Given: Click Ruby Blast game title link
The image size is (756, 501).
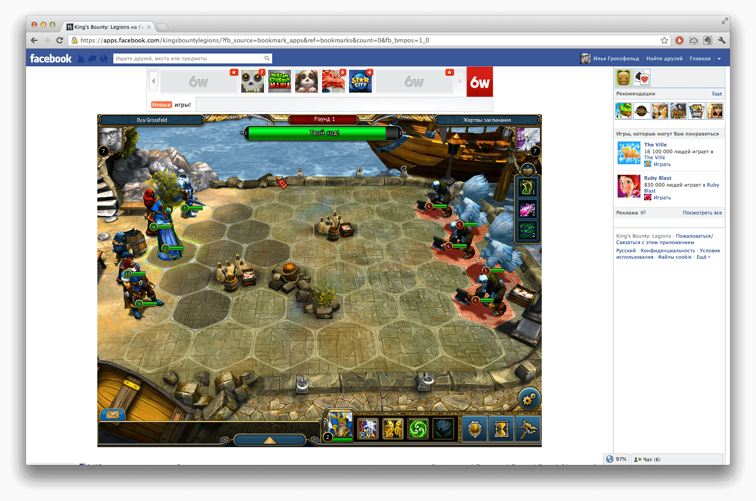Looking at the screenshot, I should (x=657, y=178).
